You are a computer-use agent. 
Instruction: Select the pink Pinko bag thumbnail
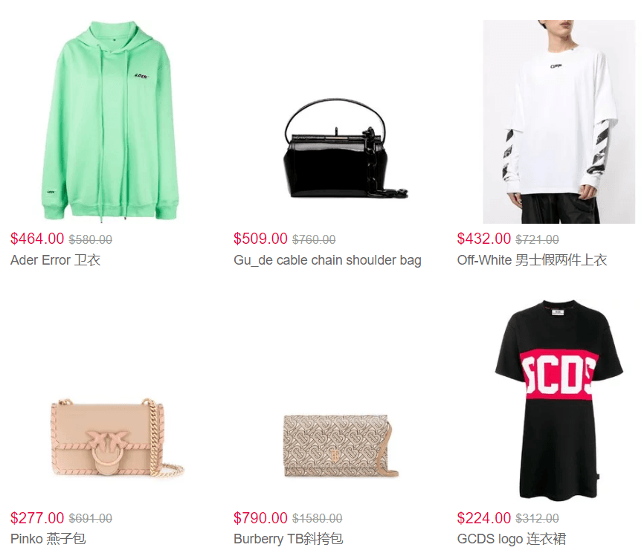pos(117,438)
